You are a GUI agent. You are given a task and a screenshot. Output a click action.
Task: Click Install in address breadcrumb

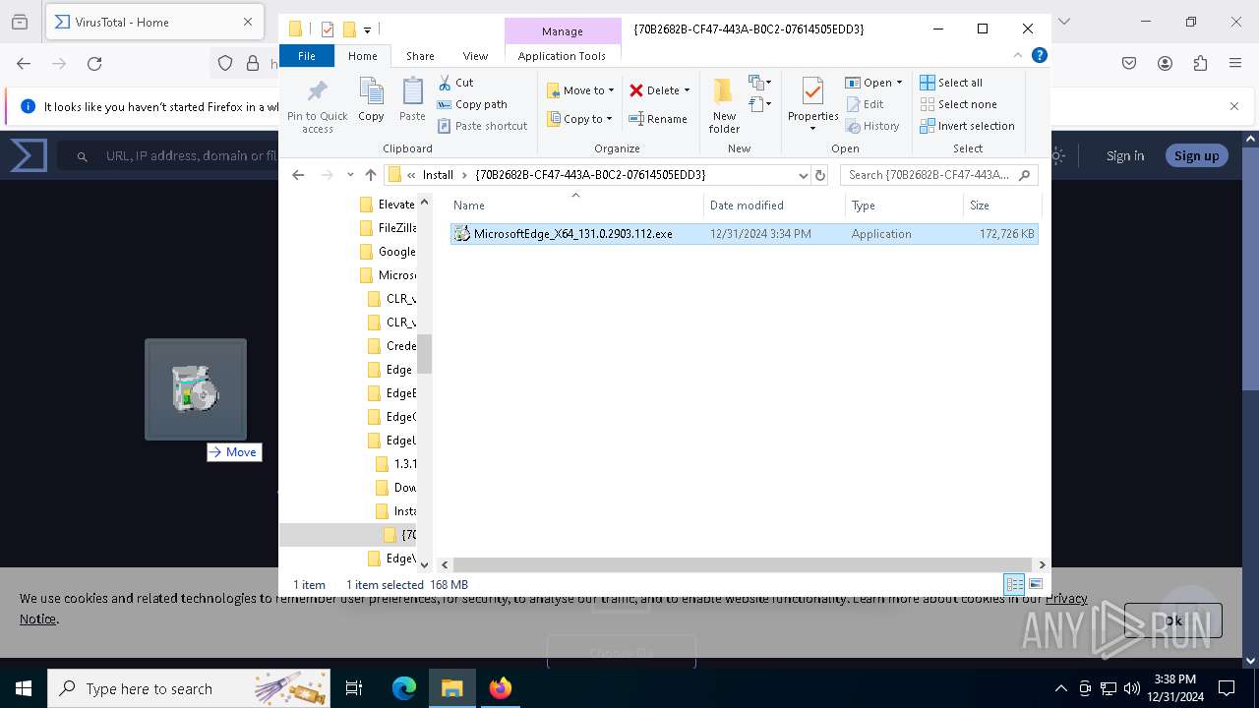tap(438, 175)
